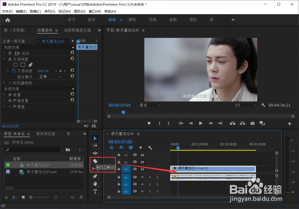Image resolution: width=299 pixels, height=209 pixels.
Task: Hide the V1 track output eye
Action: coord(142,169)
